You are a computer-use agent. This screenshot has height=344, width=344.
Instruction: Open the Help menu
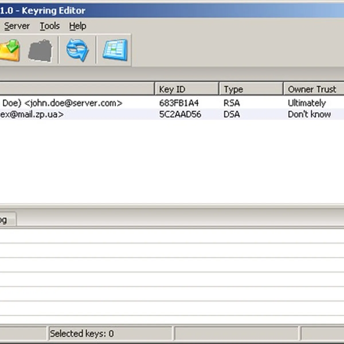tap(77, 26)
